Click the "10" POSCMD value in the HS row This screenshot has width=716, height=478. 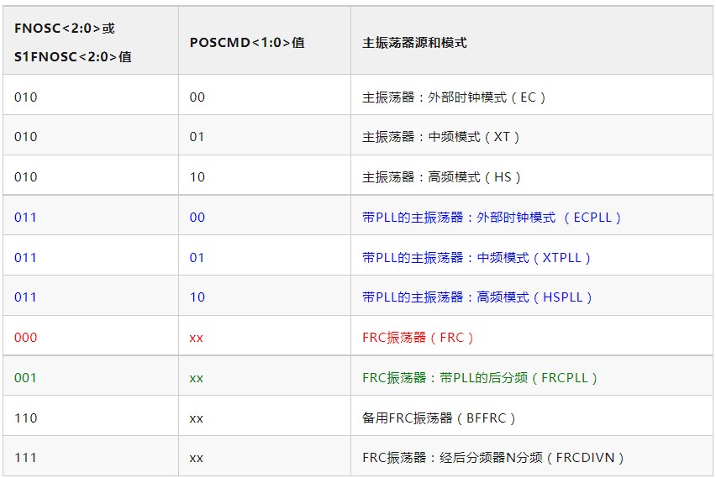pos(197,177)
